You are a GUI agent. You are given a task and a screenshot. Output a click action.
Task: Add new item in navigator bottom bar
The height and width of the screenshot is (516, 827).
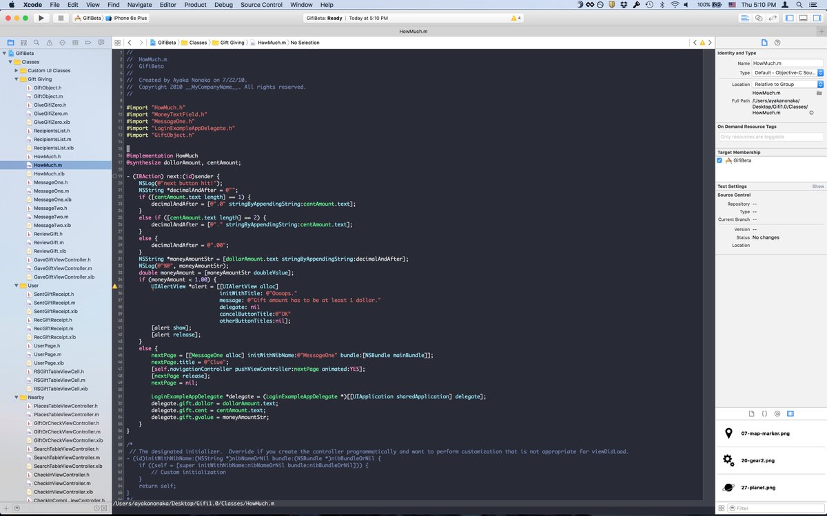coord(6,508)
